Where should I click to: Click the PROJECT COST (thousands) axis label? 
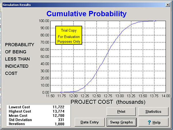click(x=108, y=102)
